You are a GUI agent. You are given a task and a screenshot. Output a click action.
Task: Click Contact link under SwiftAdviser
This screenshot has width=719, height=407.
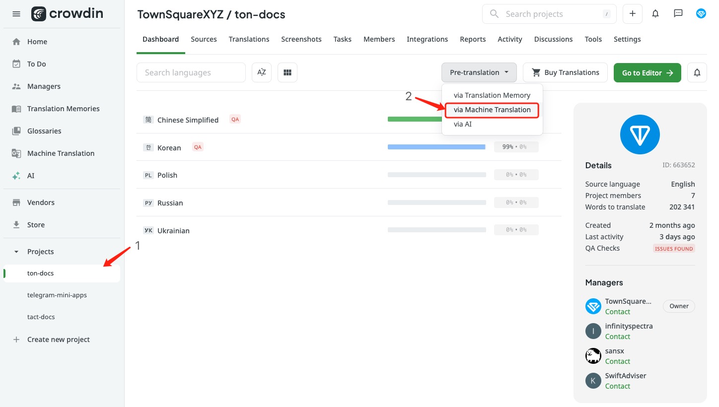coord(618,386)
